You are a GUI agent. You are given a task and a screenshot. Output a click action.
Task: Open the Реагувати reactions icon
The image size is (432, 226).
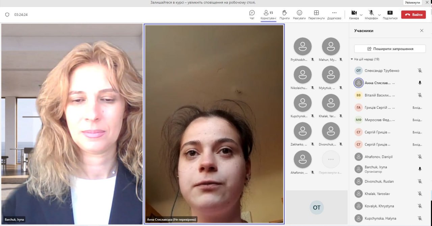click(299, 13)
